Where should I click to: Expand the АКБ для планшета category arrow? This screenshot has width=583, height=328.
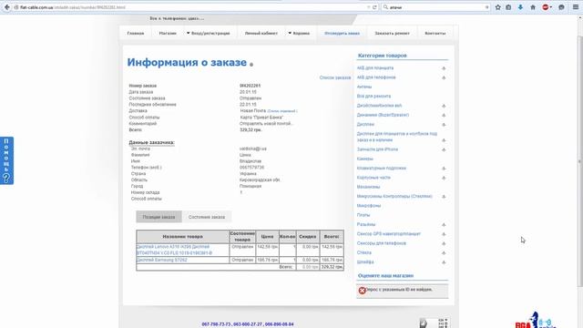pyautogui.click(x=444, y=68)
